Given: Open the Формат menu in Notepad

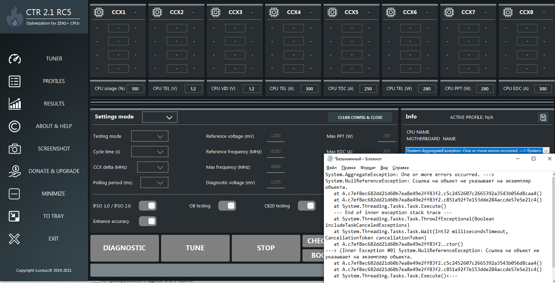Looking at the screenshot, I should pyautogui.click(x=368, y=168).
